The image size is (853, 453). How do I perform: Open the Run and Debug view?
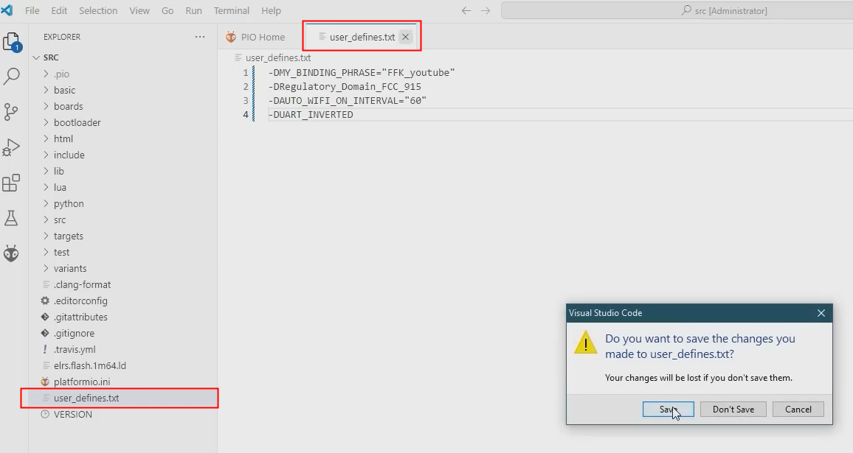click(x=12, y=147)
